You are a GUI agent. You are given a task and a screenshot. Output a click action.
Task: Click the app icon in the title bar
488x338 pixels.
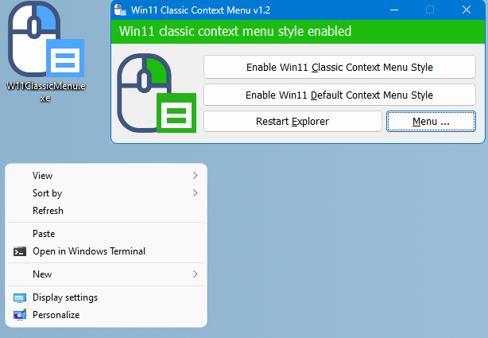click(120, 10)
